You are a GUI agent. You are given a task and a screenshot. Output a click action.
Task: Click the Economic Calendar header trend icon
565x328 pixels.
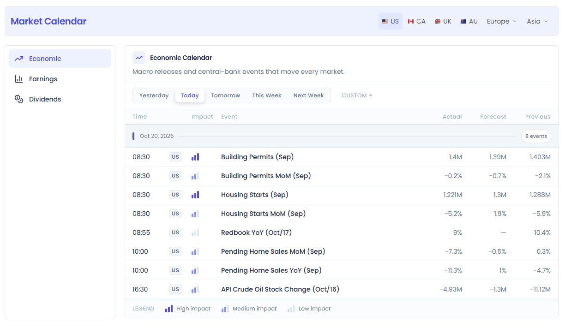[x=139, y=58]
